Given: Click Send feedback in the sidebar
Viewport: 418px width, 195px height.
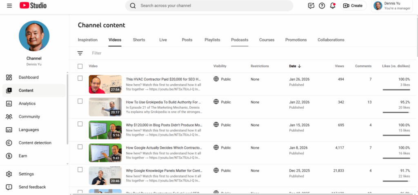Looking at the screenshot, I should (x=32, y=187).
